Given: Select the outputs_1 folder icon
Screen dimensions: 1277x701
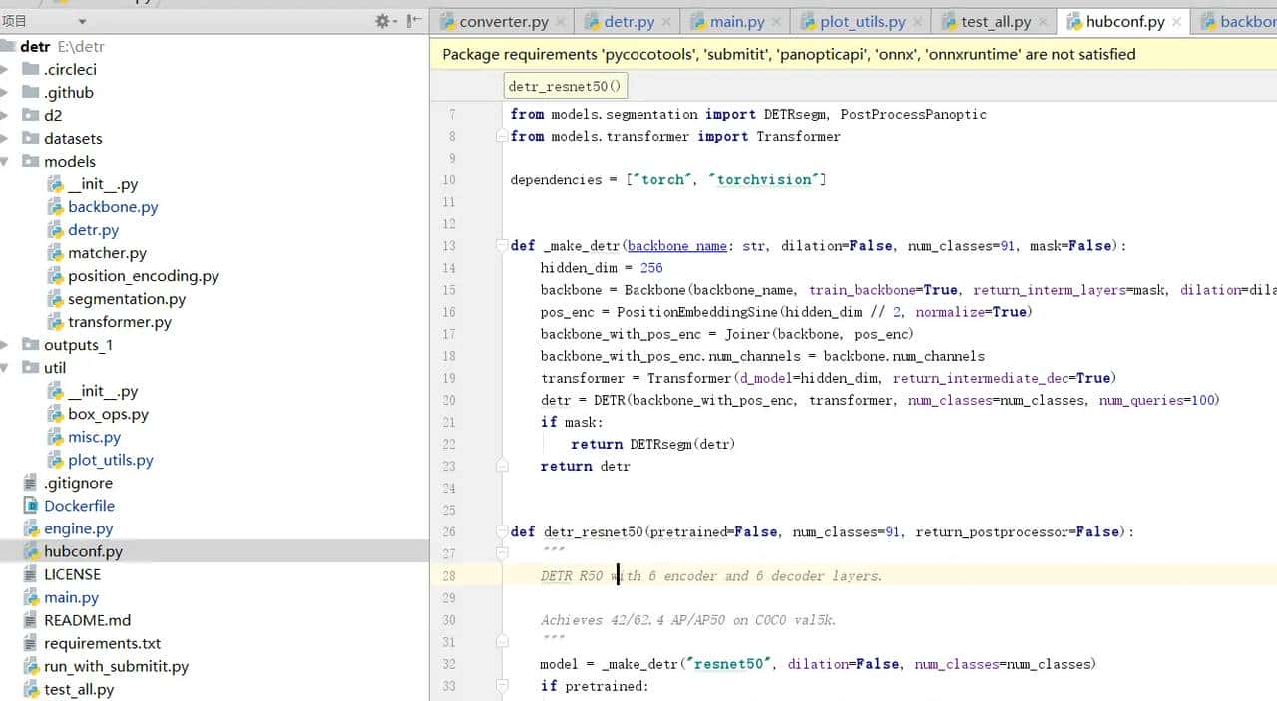Looking at the screenshot, I should click(30, 345).
